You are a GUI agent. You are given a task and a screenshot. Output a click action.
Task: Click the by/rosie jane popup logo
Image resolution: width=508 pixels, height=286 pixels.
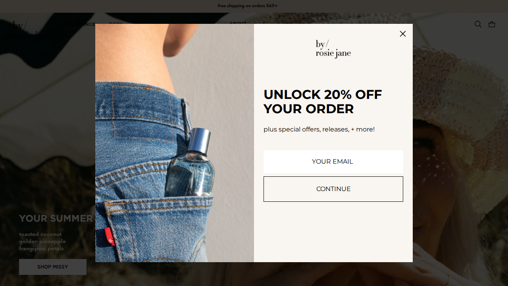333,49
